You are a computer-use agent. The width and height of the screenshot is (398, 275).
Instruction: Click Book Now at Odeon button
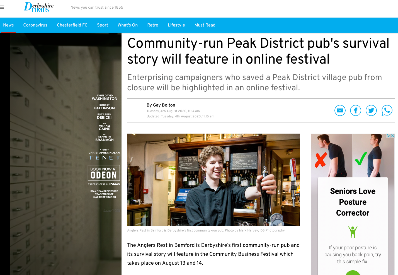click(x=104, y=173)
